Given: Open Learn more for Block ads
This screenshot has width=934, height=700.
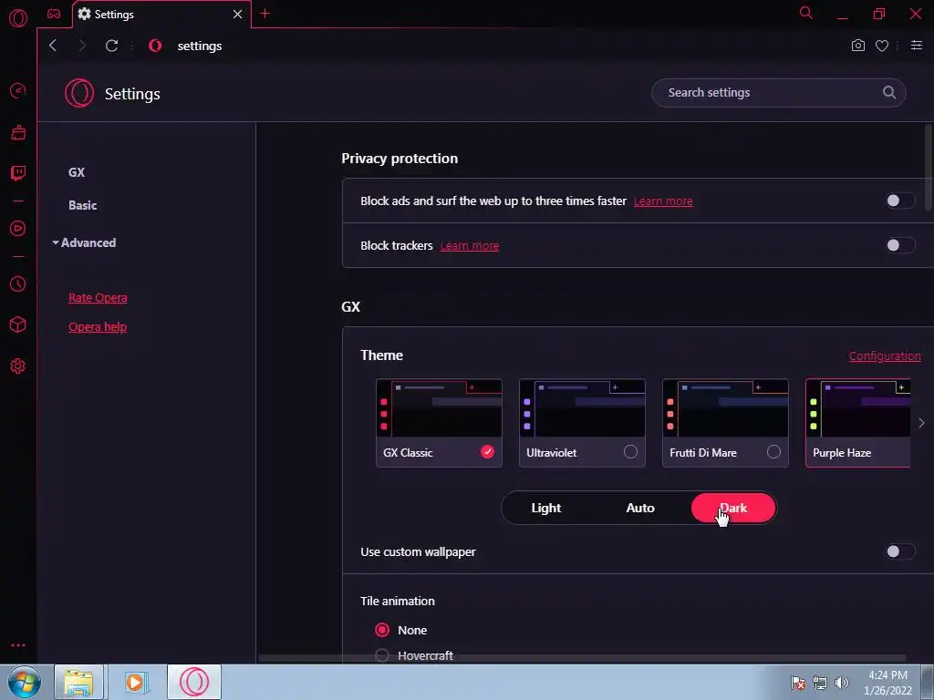Looking at the screenshot, I should (663, 201).
